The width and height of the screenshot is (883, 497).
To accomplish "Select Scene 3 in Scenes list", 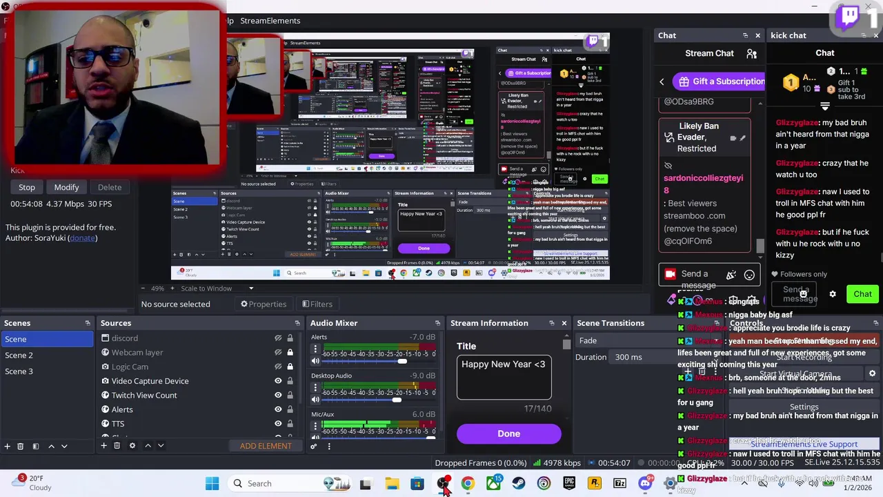I will tap(47, 371).
